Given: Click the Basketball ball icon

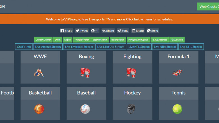Looking at the screenshot, I should [x=39, y=109].
